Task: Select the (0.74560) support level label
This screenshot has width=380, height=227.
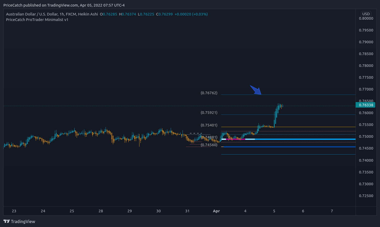Action: point(209,145)
